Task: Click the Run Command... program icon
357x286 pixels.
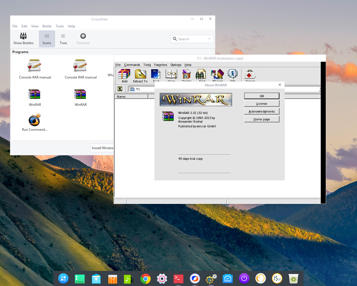Action: coord(35,123)
